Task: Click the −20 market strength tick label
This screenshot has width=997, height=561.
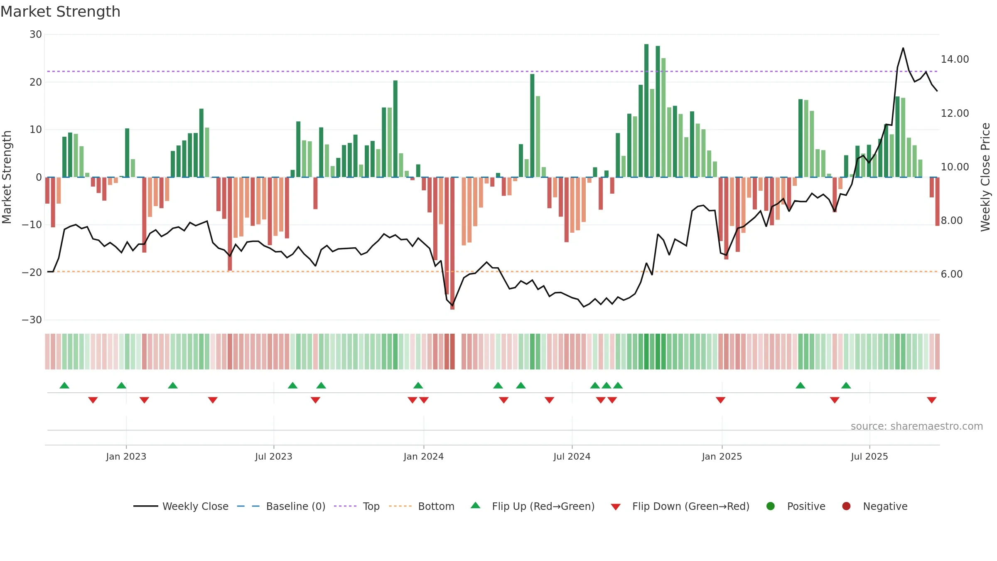Action: 32,273
